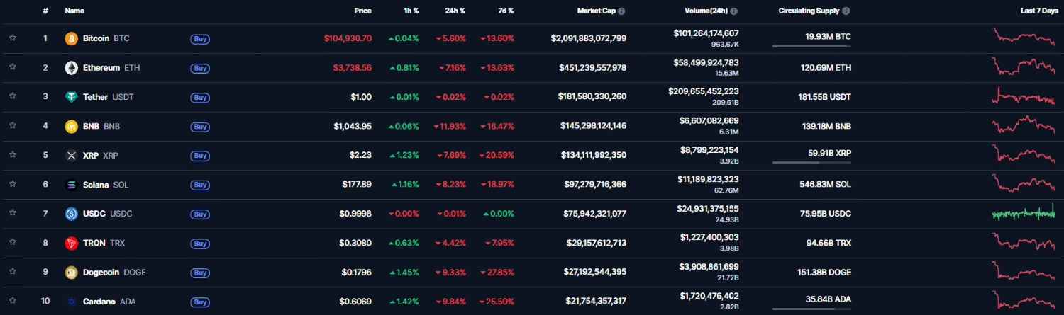Click the Ethereum logo icon

(x=71, y=68)
